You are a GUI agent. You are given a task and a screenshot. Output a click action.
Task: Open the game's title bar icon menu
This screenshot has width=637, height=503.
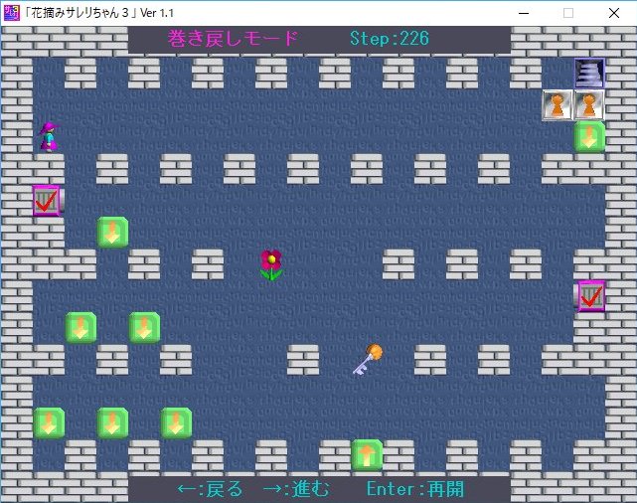pos(11,12)
